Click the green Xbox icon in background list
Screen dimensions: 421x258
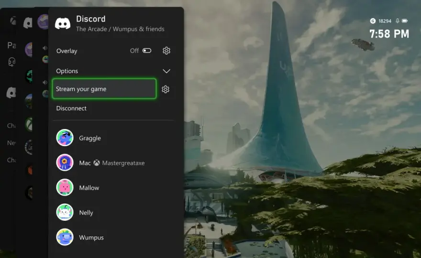[29, 124]
